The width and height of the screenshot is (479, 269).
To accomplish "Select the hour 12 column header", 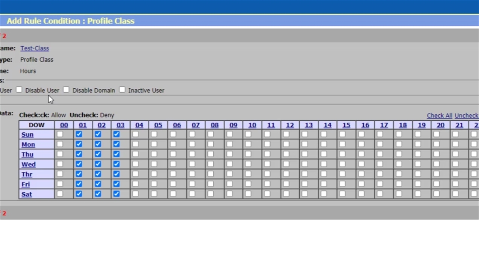I will coord(290,125).
